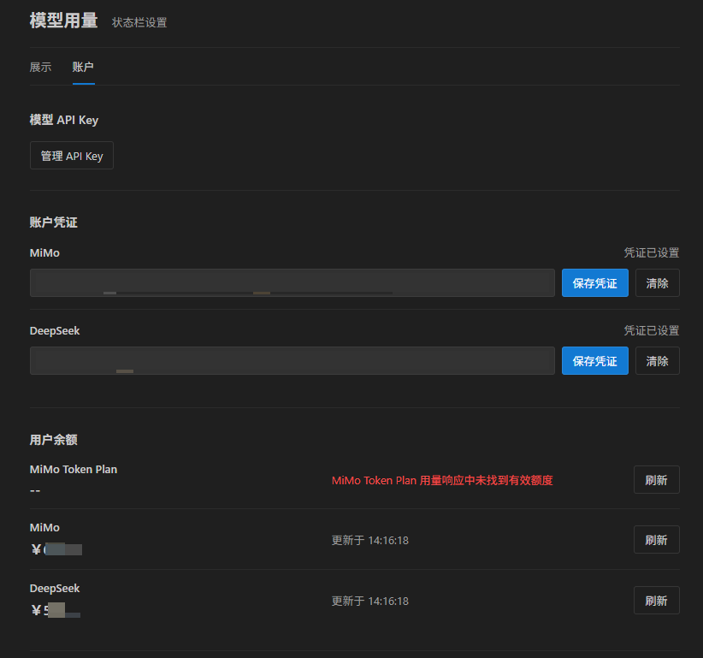Clear the DeepSeek credential with 清除

pos(658,360)
